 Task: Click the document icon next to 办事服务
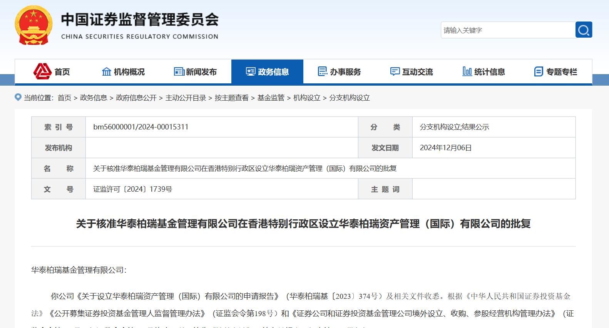pyautogui.click(x=322, y=71)
